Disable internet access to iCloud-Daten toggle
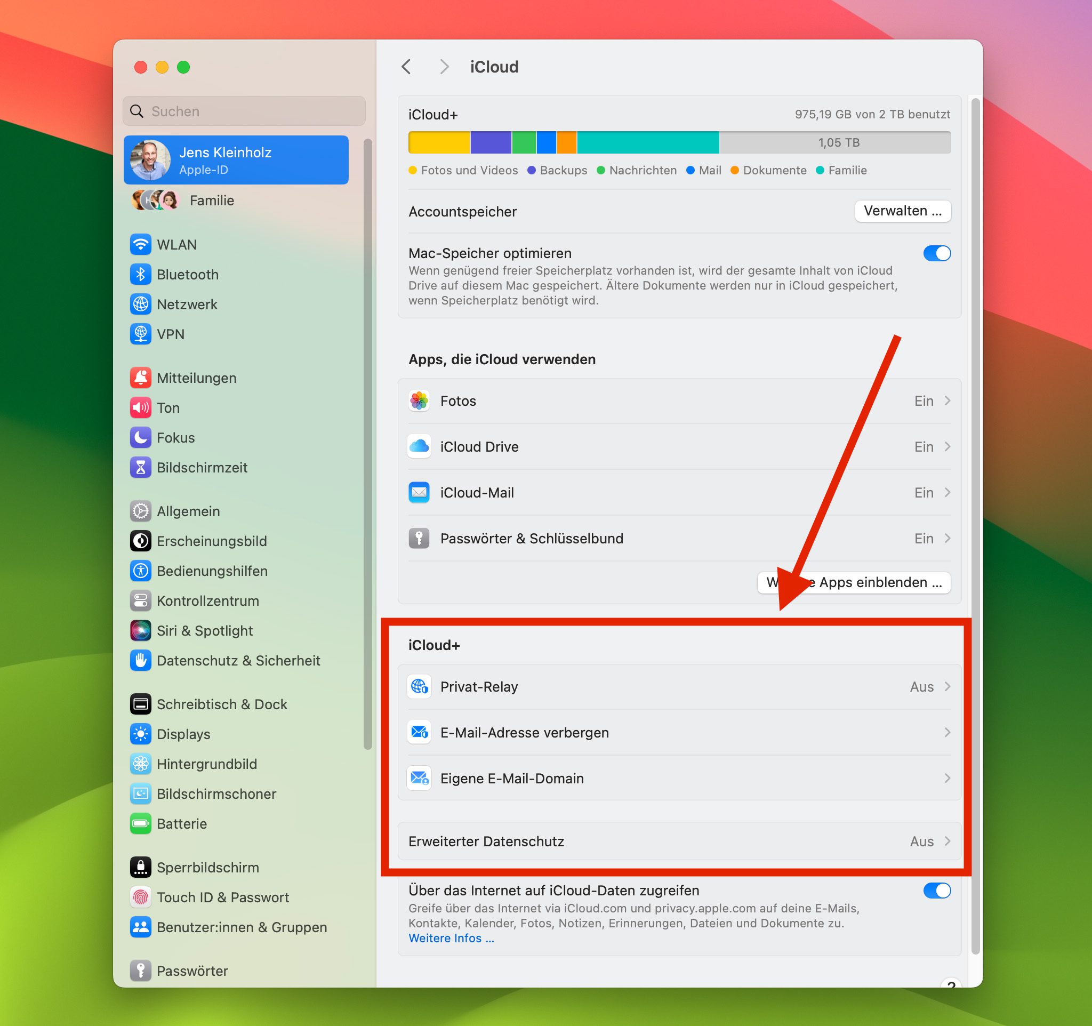The height and width of the screenshot is (1026, 1092). coord(936,891)
